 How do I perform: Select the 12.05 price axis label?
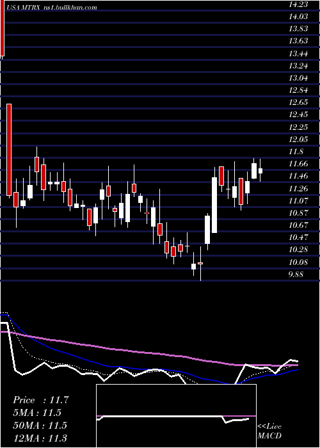coord(298,140)
